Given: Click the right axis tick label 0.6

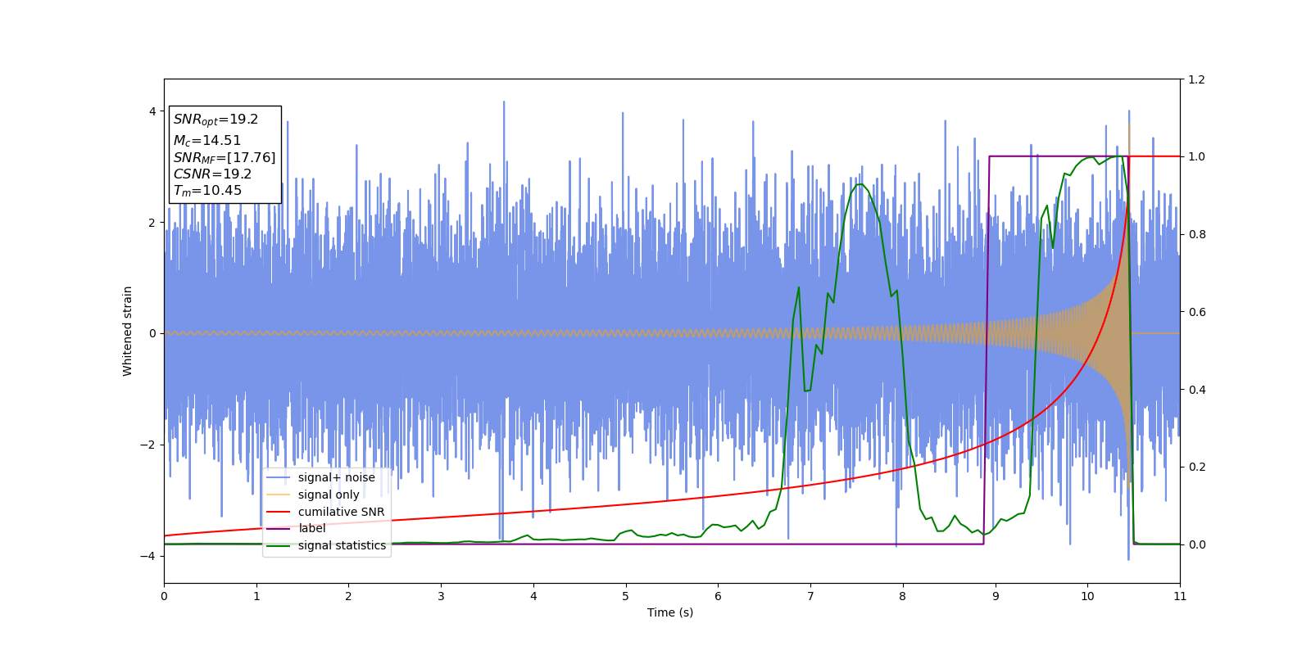Looking at the screenshot, I should click(1196, 312).
